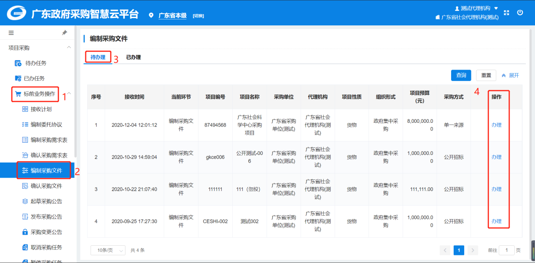535x263 pixels.
Task: Open 采购变更公告 lock icon item
Action: tap(46, 232)
